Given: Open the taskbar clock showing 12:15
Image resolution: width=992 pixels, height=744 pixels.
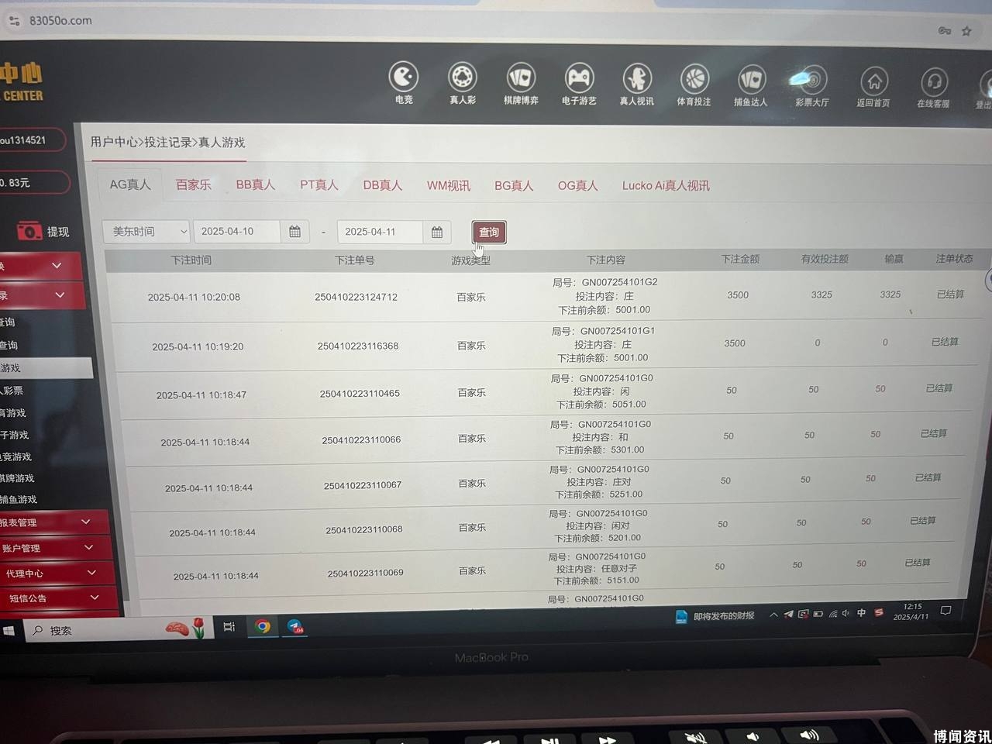Looking at the screenshot, I should pos(911,611).
